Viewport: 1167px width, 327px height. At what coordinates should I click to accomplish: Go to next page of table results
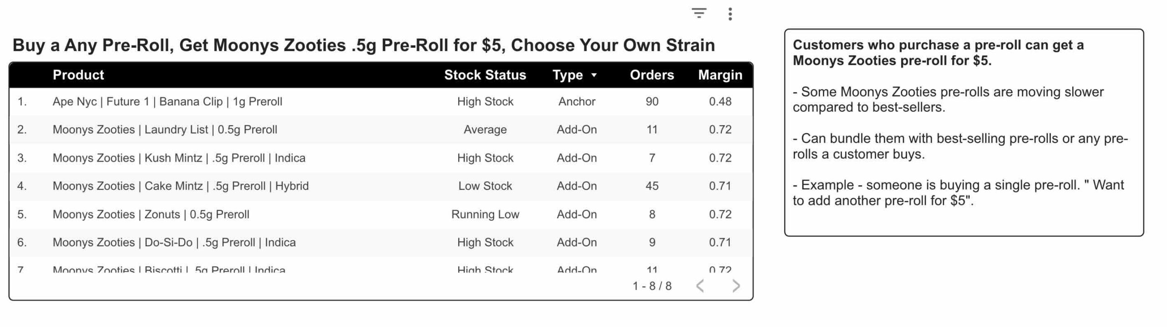(736, 286)
